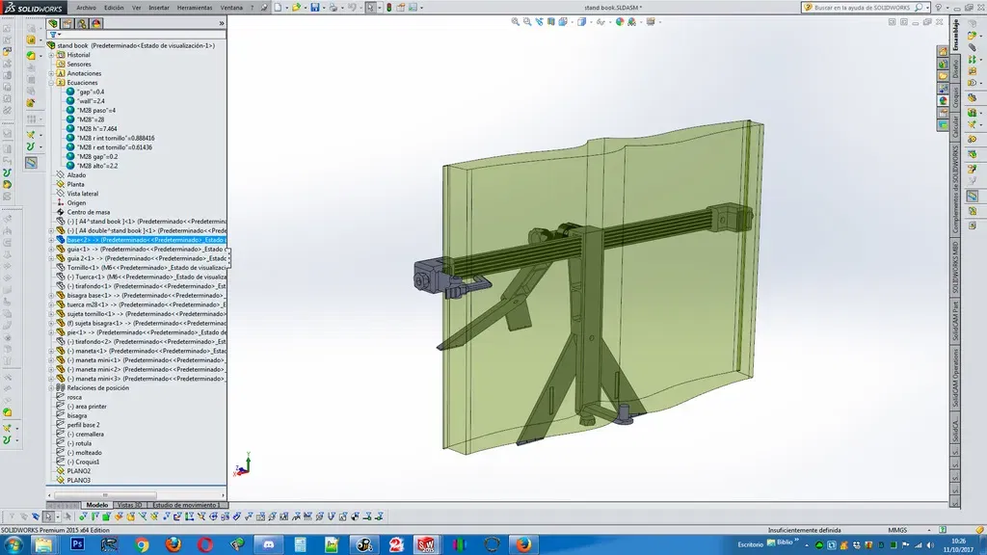Expand the Anotaciones tree node

click(52, 73)
